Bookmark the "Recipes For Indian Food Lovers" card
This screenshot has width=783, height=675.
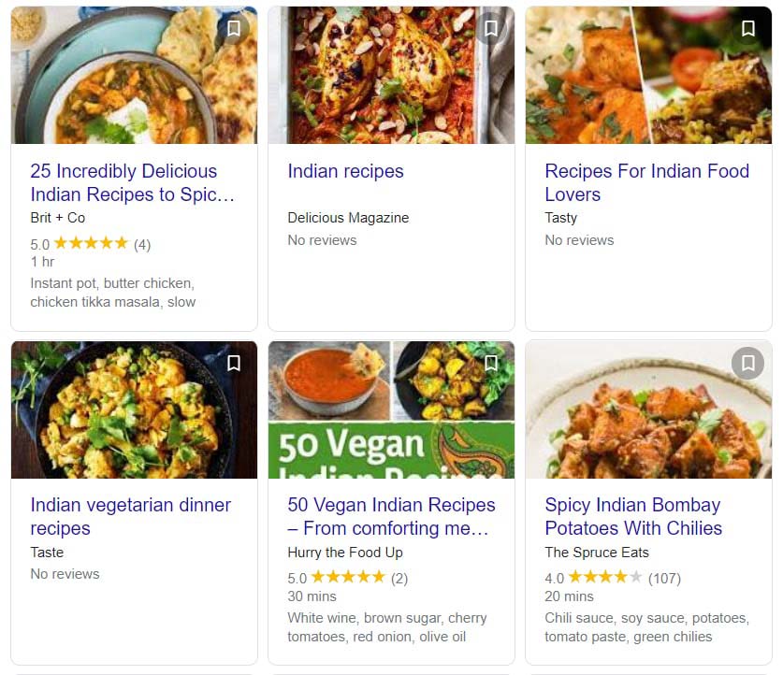click(x=747, y=28)
